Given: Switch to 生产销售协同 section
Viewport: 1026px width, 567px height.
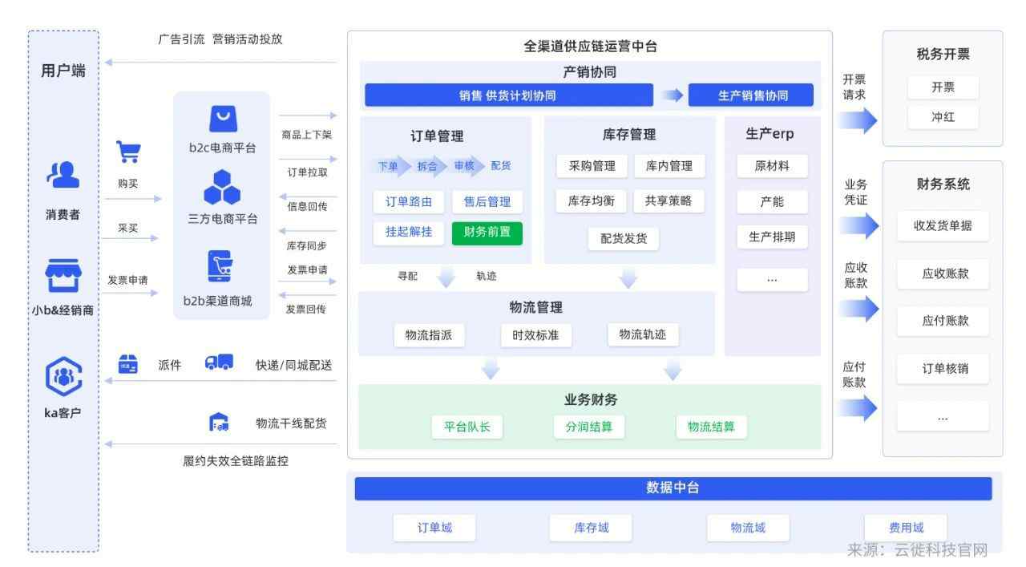Looking at the screenshot, I should coord(751,95).
